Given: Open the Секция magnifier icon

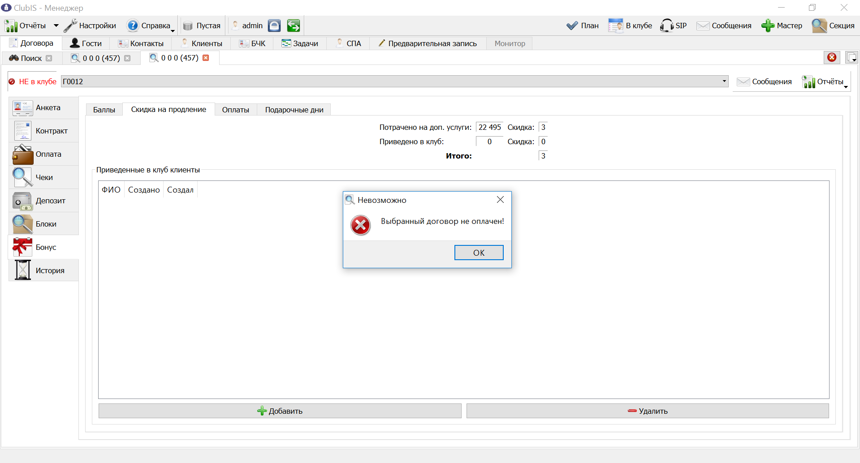Looking at the screenshot, I should [819, 26].
